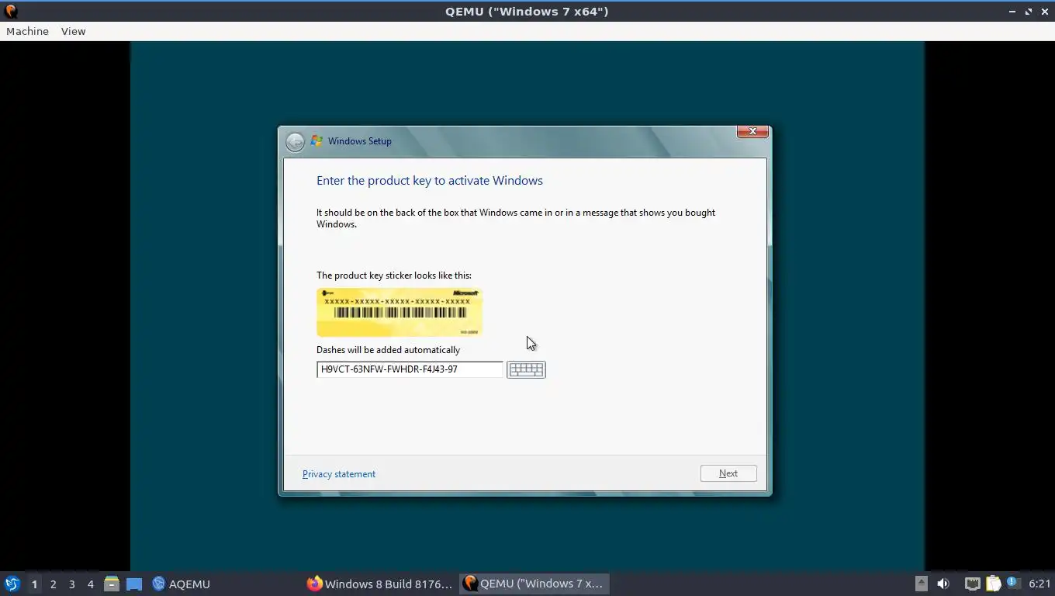Switch to workspace 3
The width and height of the screenshot is (1055, 596).
click(71, 584)
